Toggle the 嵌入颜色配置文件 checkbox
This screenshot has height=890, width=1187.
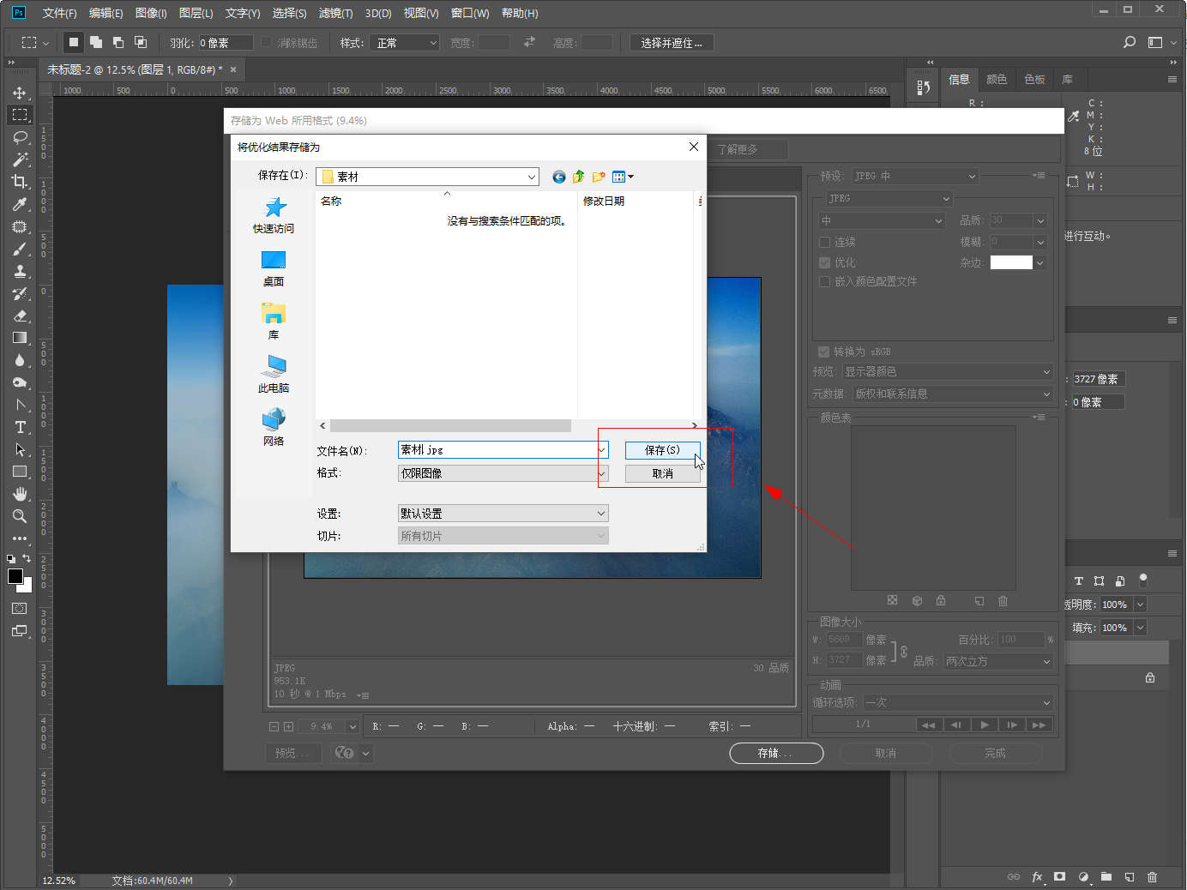pos(824,281)
